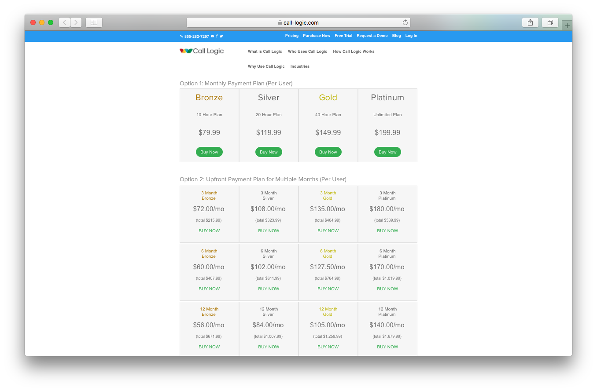
Task: Click the $56.00/mo price text
Action: [209, 325]
